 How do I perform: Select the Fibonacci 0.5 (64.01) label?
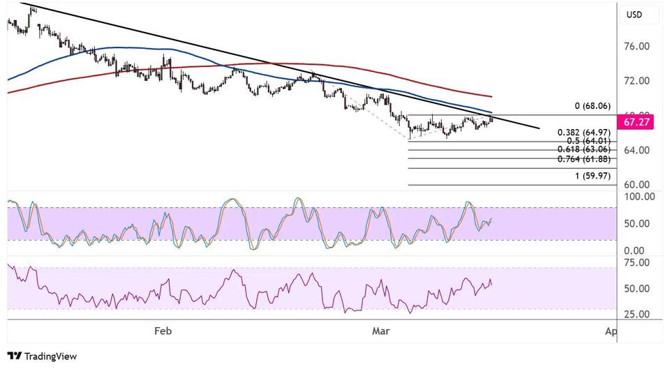tap(589, 141)
